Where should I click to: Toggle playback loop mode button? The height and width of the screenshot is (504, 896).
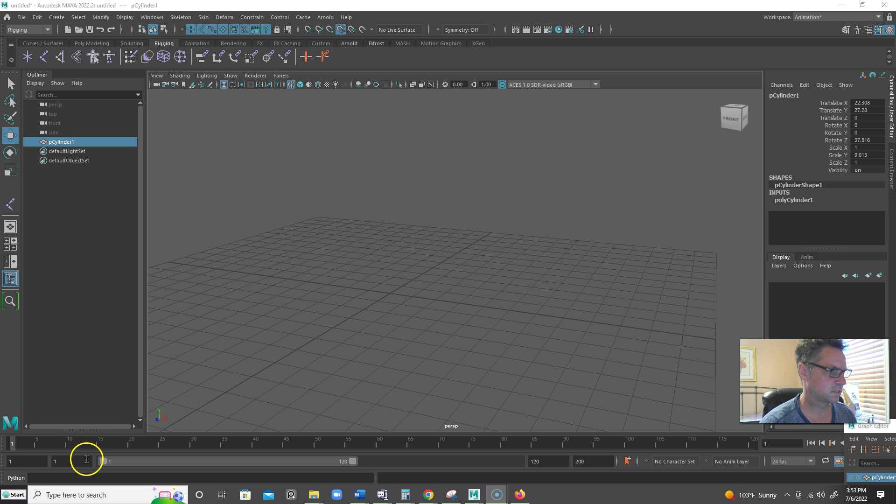(825, 461)
